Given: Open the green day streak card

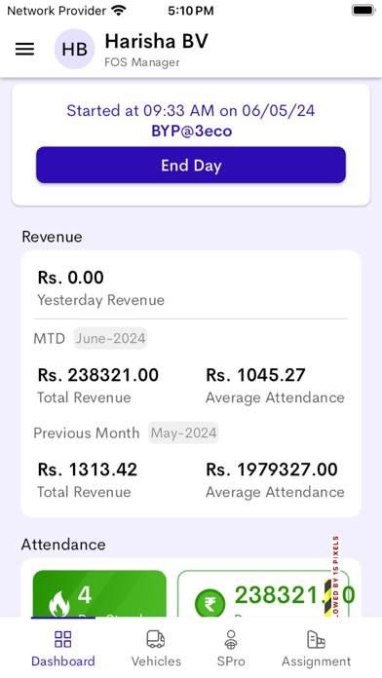Looking at the screenshot, I should [x=99, y=593].
